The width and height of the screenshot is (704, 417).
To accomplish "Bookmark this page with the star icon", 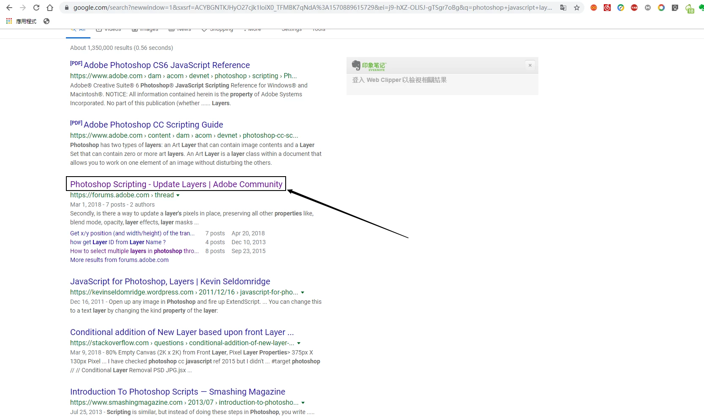I will pyautogui.click(x=577, y=8).
